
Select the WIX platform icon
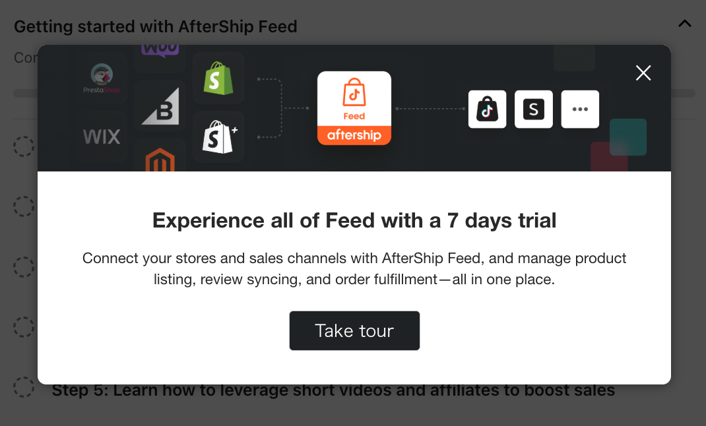click(102, 137)
